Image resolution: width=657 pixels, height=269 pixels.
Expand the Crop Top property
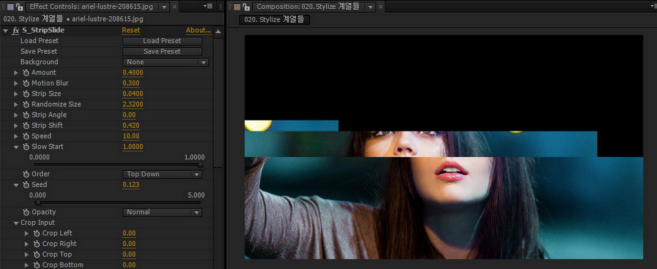[x=27, y=255]
